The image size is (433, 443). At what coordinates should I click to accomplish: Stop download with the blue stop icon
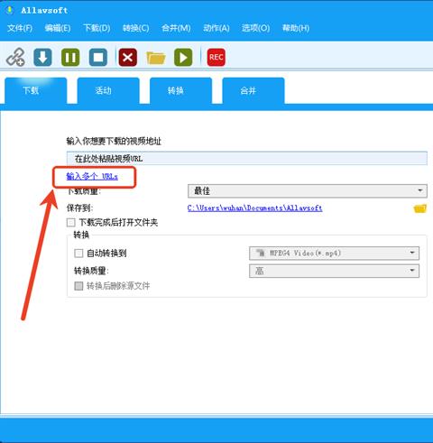98,57
